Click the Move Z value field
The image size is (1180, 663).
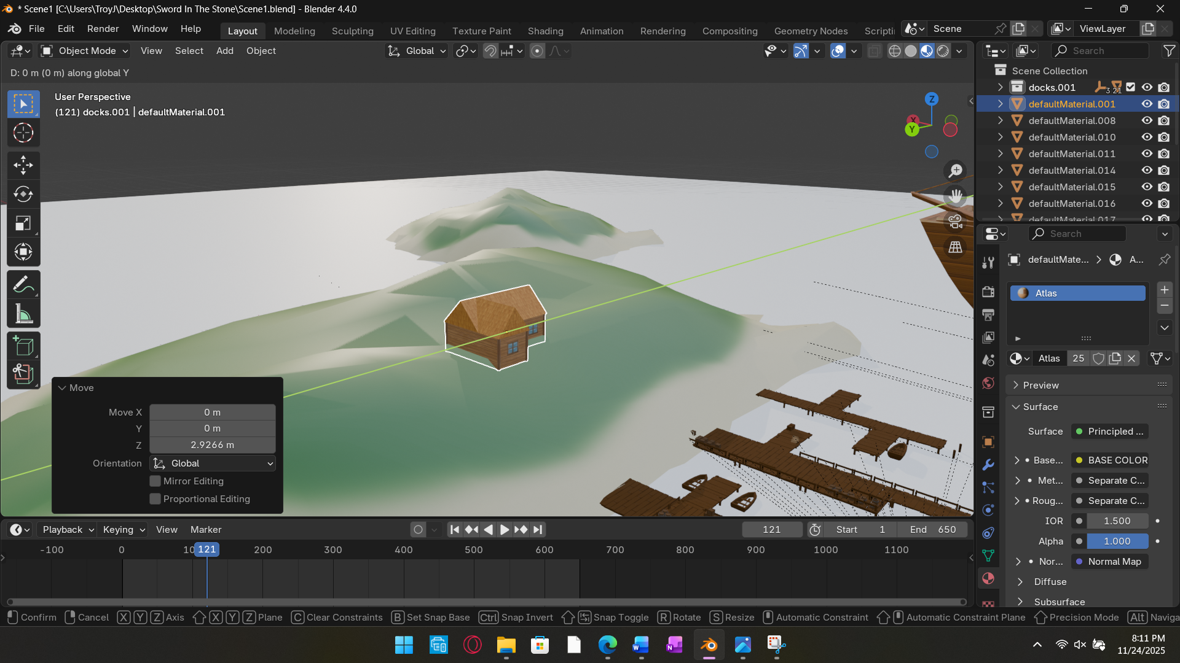pyautogui.click(x=212, y=445)
